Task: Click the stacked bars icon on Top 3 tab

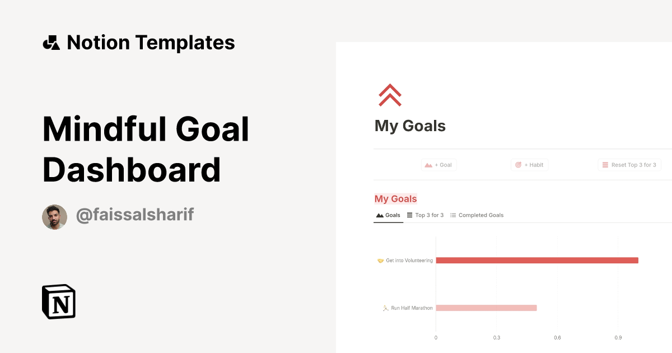Action: pos(409,215)
